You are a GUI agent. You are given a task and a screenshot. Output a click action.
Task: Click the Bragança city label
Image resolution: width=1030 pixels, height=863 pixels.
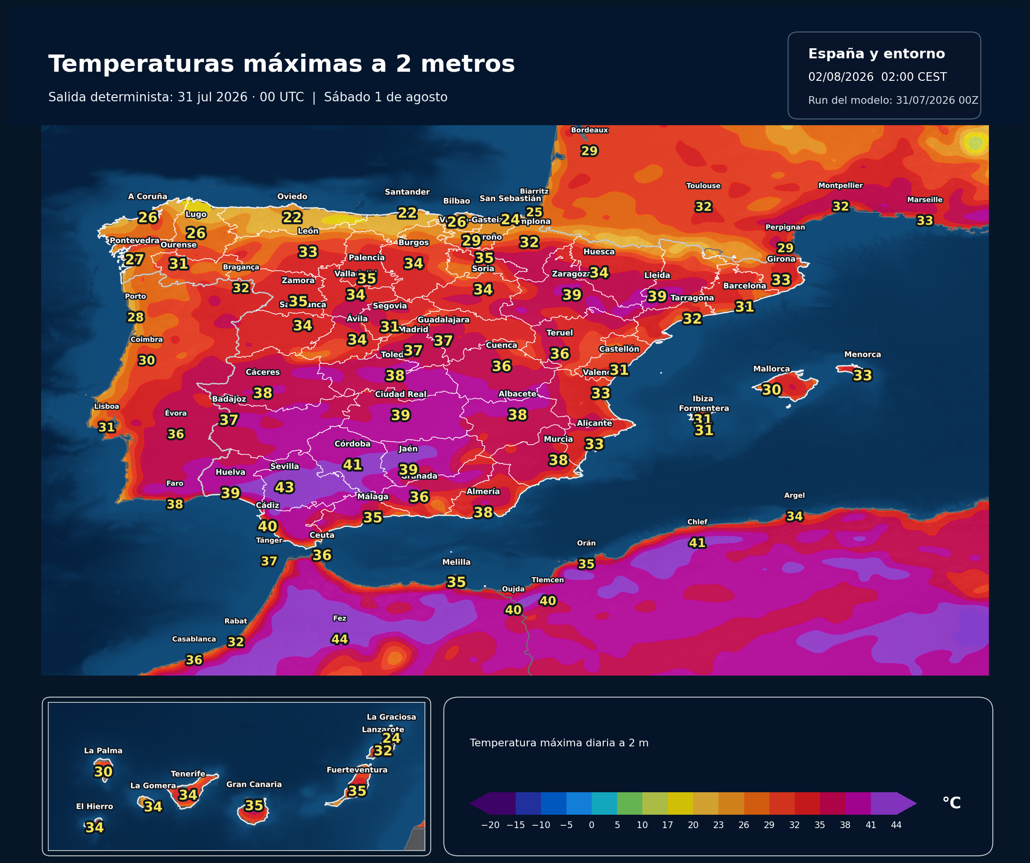coord(241,267)
